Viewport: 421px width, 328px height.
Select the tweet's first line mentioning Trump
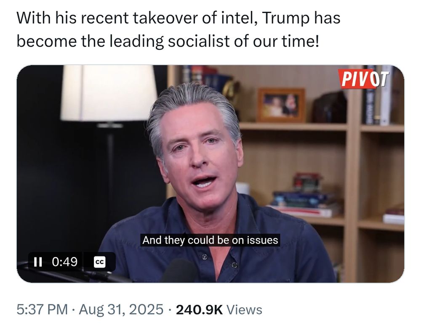click(179, 18)
